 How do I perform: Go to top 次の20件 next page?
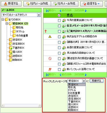click(x=80, y=11)
